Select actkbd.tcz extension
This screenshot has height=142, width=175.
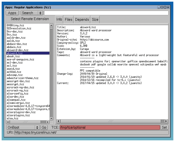coord(28,72)
